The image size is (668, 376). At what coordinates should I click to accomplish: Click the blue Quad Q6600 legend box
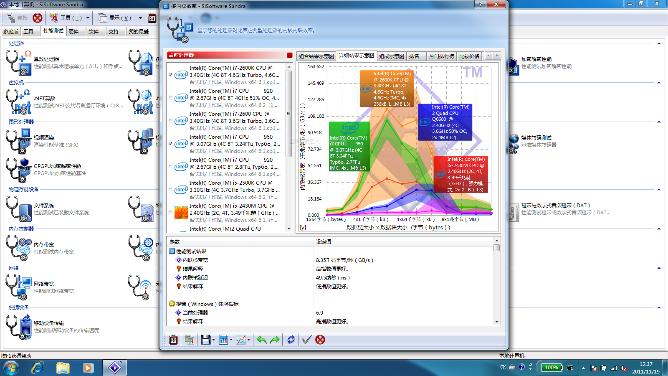point(445,122)
